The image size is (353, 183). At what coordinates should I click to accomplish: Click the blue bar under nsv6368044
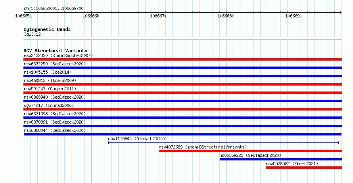click(x=182, y=134)
